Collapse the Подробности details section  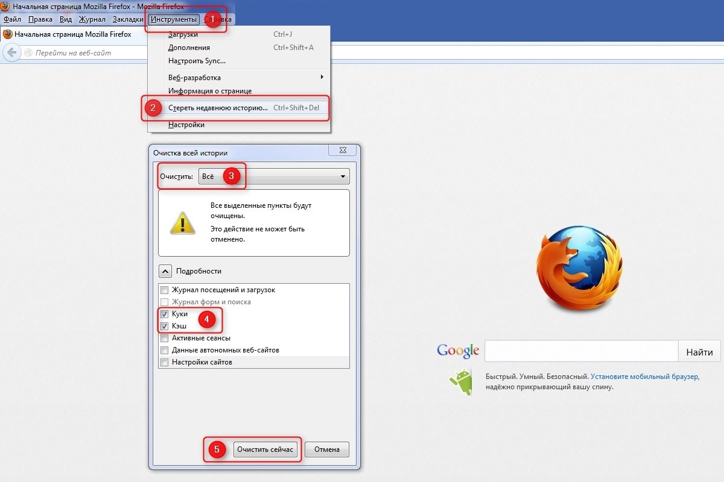coord(164,271)
